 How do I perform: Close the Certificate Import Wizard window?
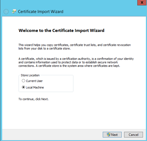[142, 2]
